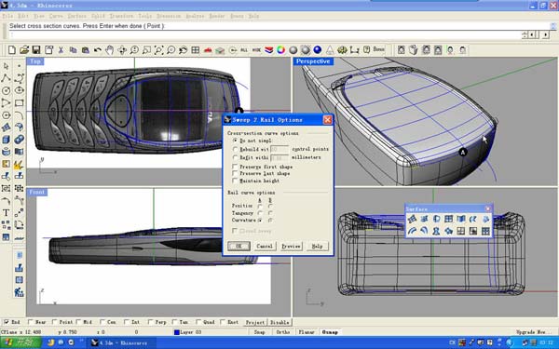Click the Front viewport title

click(37, 193)
